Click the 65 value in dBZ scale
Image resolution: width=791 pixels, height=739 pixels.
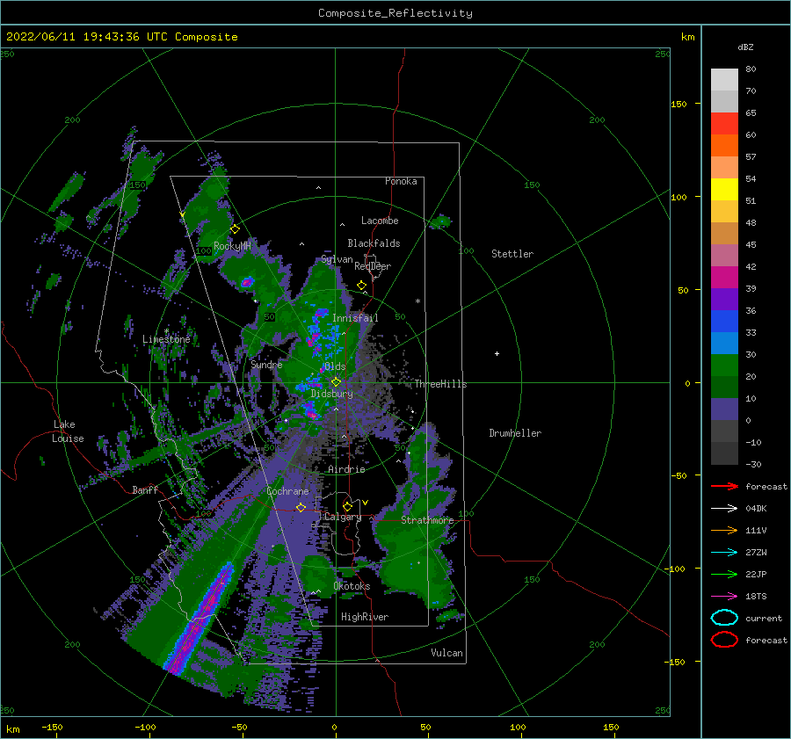tap(751, 113)
